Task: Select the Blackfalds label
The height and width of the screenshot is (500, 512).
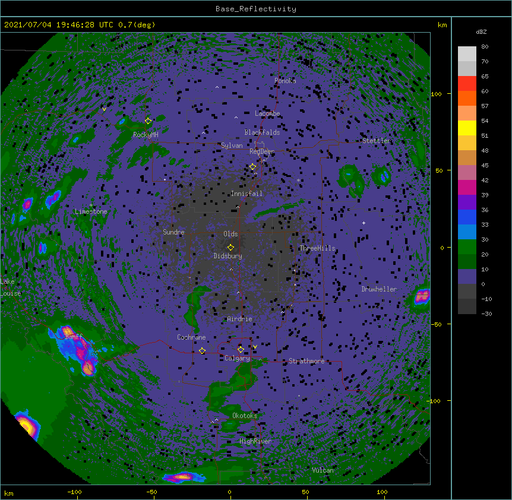Action: pos(262,132)
